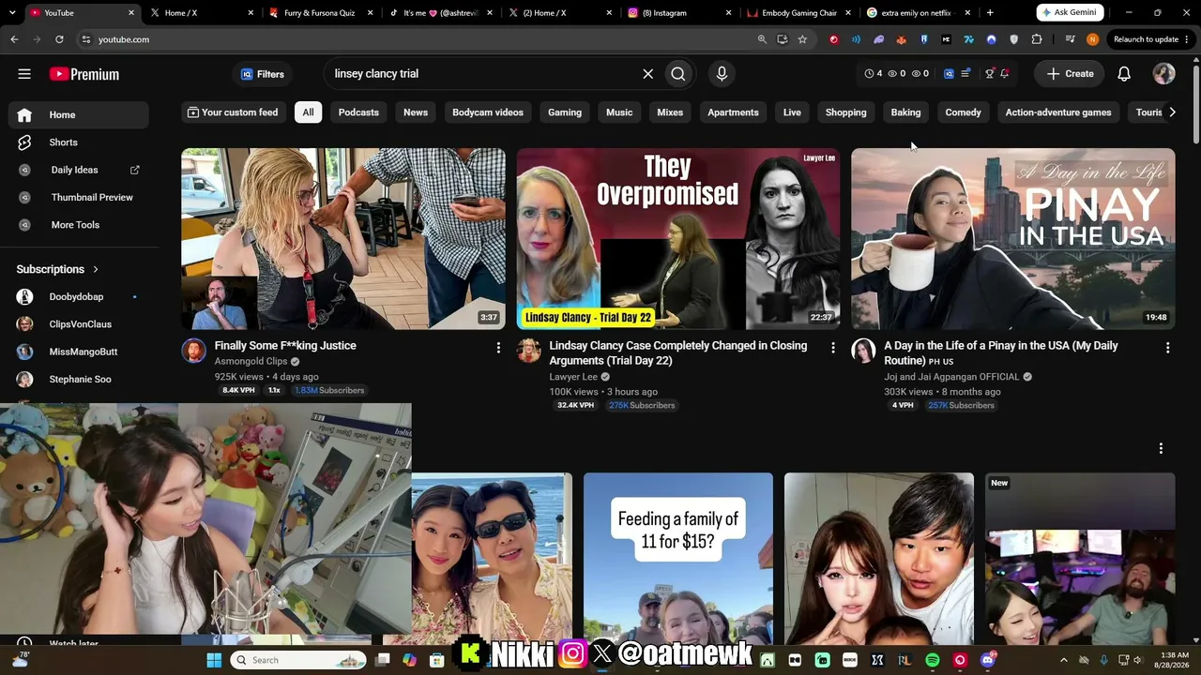
Task: Toggle the first eye counter in extension bar
Action: (898, 73)
